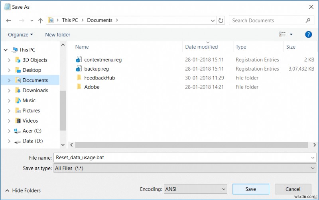Image resolution: width=319 pixels, height=200 pixels.
Task: Select the contextmenu.reg file icon
Action: coord(79,59)
